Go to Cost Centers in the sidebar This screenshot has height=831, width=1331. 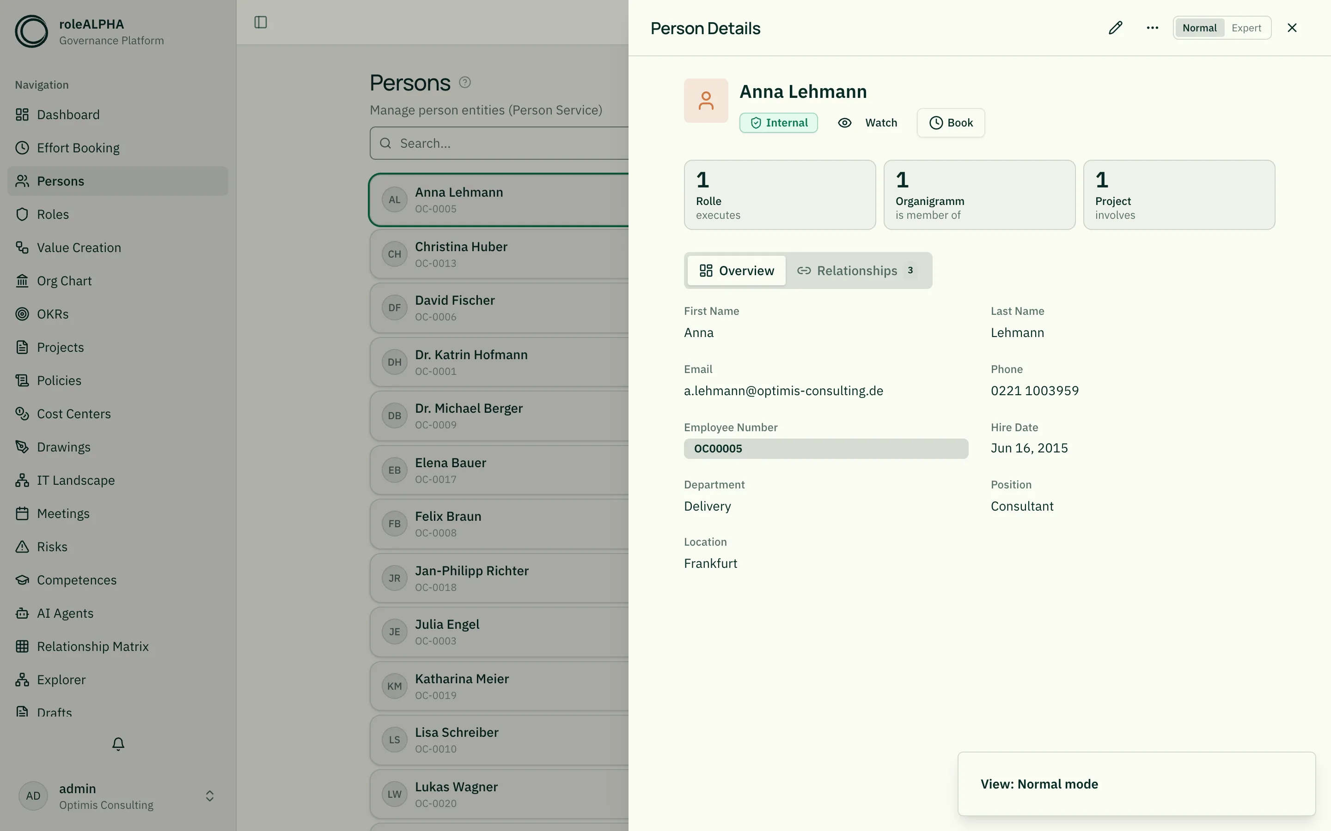(118, 414)
